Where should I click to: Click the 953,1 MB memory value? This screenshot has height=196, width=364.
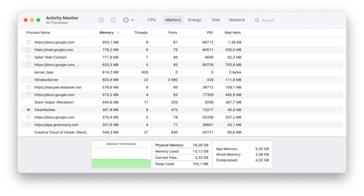point(110,42)
